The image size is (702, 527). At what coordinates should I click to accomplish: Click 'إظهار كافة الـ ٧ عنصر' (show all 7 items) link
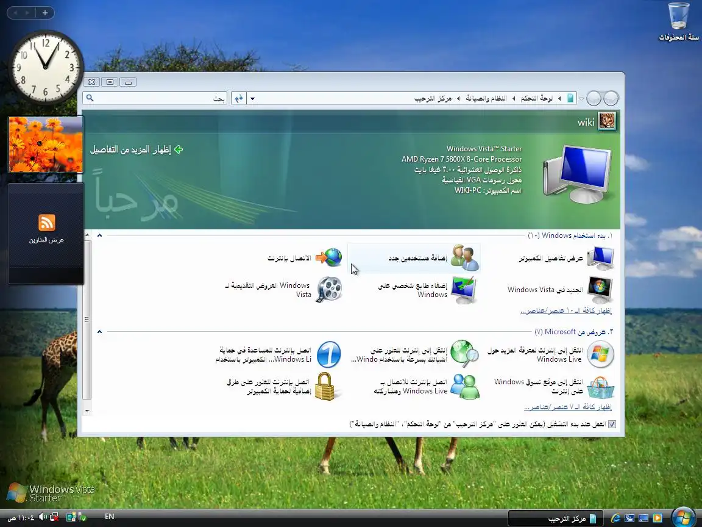coord(568,407)
